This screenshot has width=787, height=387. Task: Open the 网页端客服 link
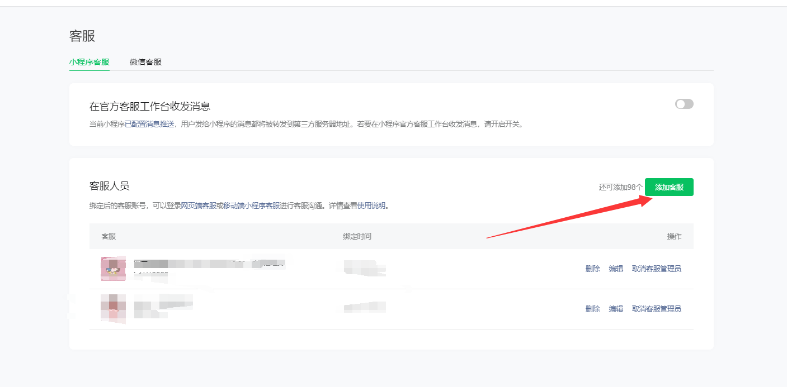(199, 206)
